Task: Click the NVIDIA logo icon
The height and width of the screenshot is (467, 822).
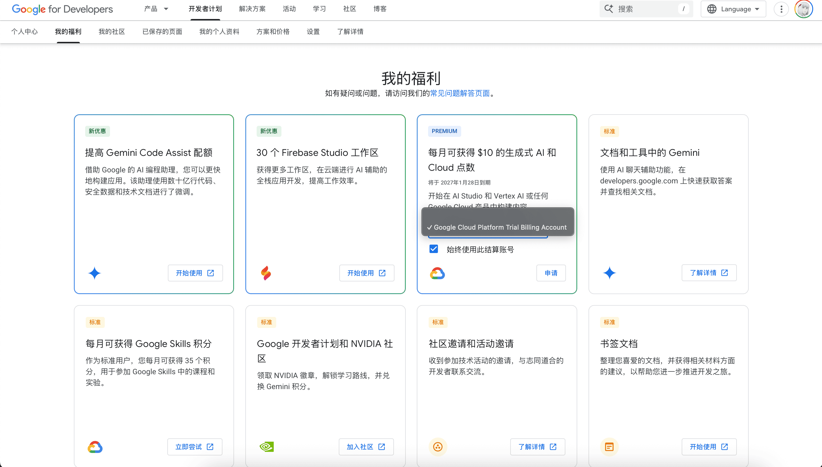Action: click(x=267, y=447)
